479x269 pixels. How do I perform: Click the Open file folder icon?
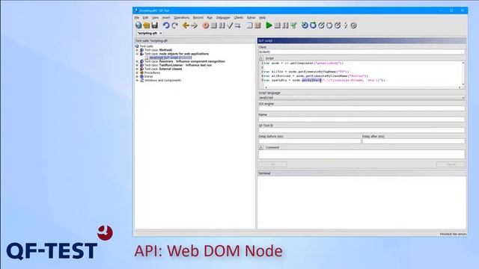[147, 25]
